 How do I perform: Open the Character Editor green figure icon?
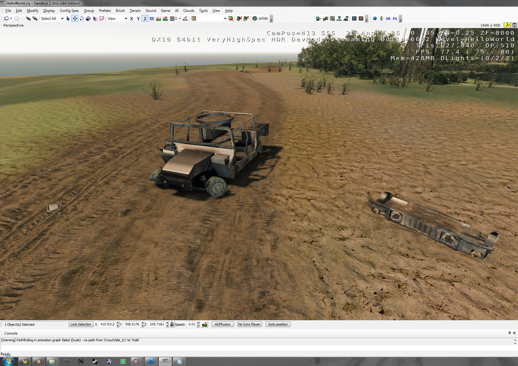pyautogui.click(x=382, y=19)
